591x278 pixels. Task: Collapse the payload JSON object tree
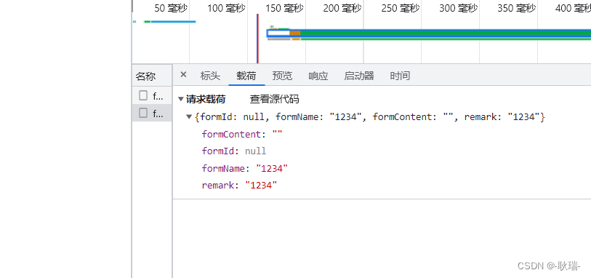click(189, 117)
